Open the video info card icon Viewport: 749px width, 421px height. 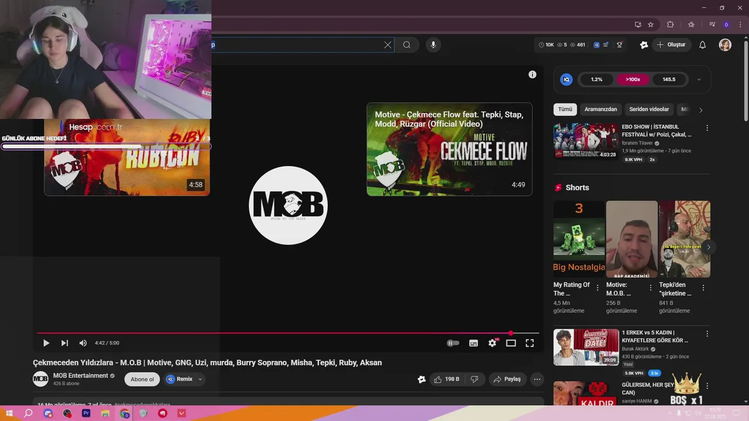click(x=532, y=74)
